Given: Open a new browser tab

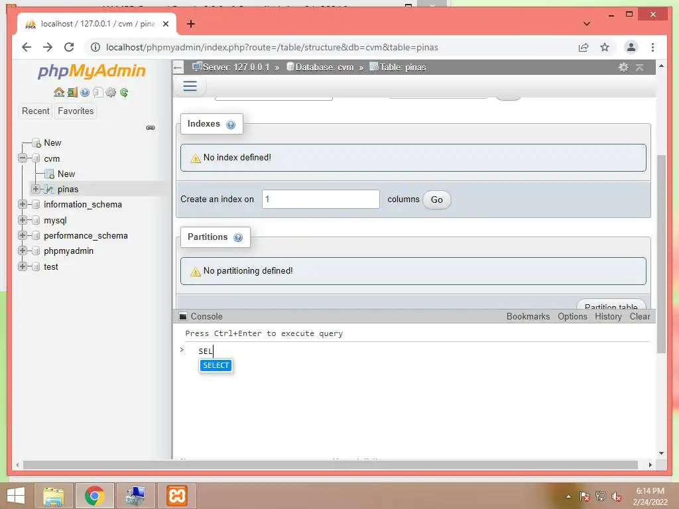Looking at the screenshot, I should coord(191,24).
